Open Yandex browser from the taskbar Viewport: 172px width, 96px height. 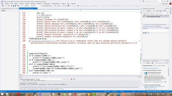[70, 94]
